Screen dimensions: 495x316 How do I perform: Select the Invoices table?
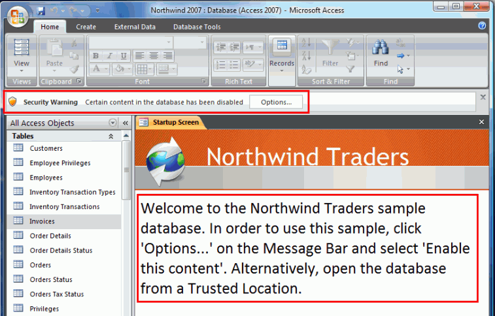64,221
